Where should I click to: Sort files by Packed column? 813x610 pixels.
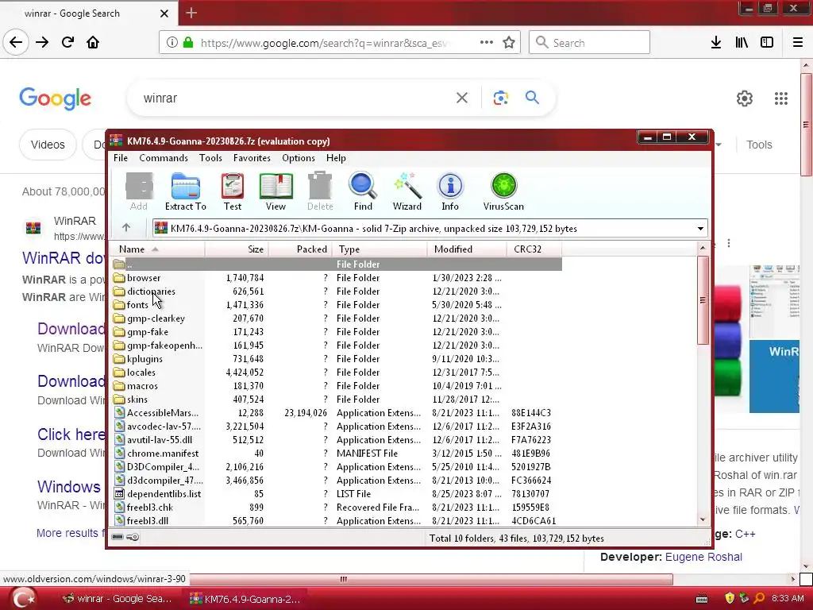[x=299, y=249]
